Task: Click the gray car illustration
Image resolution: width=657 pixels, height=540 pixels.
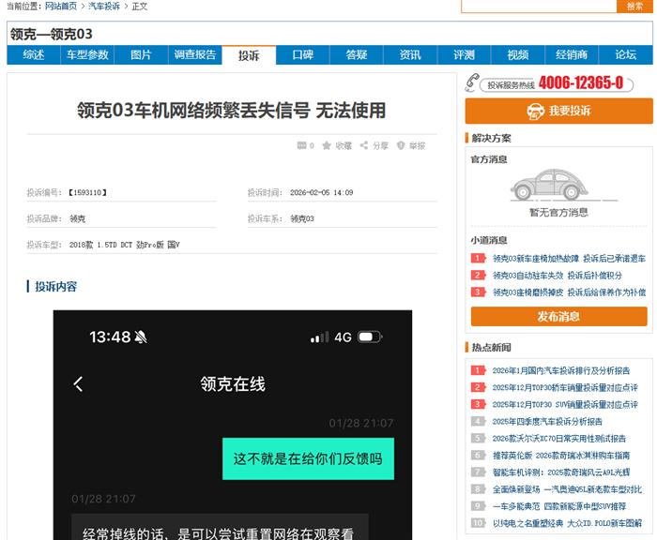Action: click(558, 186)
